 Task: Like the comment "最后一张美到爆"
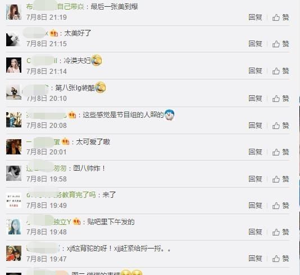(280, 17)
